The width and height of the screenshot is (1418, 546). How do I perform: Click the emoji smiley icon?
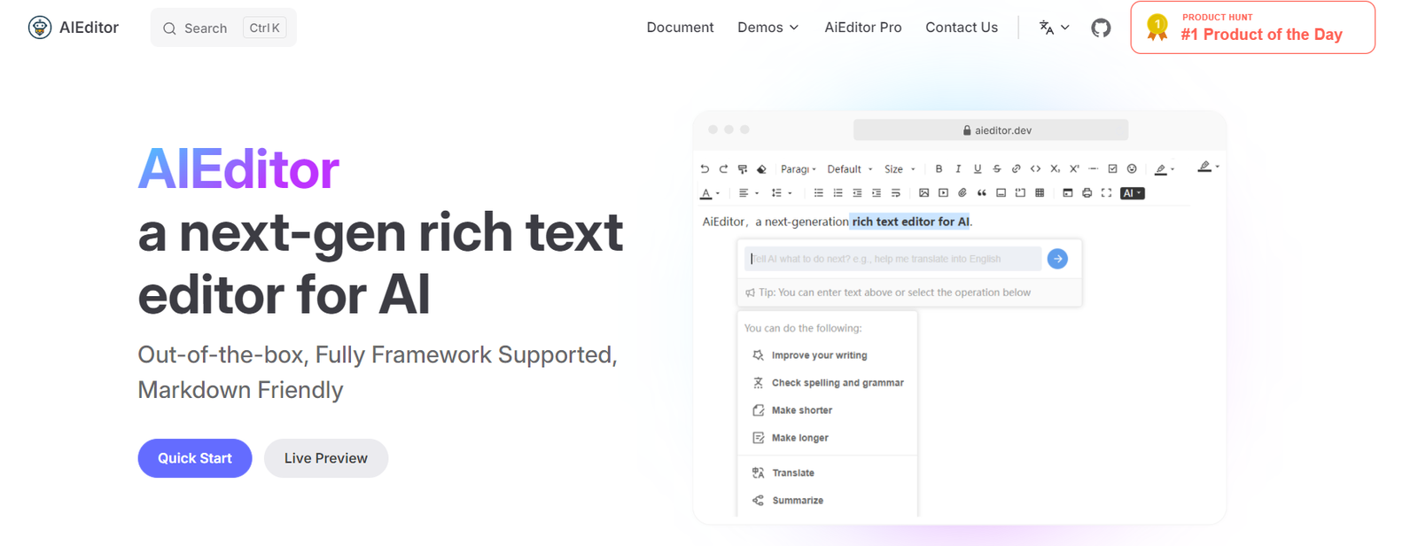point(1132,168)
